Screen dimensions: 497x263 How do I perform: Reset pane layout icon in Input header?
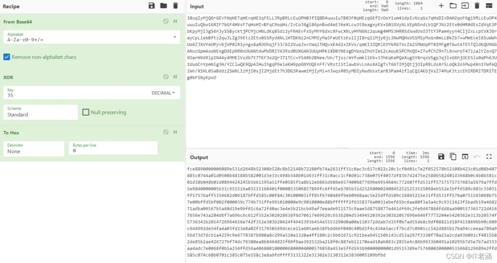click(489, 5)
